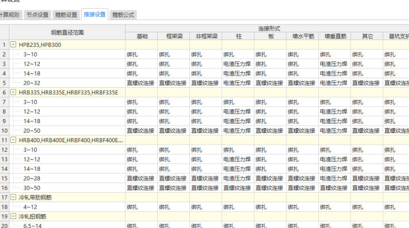The width and height of the screenshot is (409, 228).
Task: Collapse the HRB335,HRB335E group
Action: coord(13,92)
